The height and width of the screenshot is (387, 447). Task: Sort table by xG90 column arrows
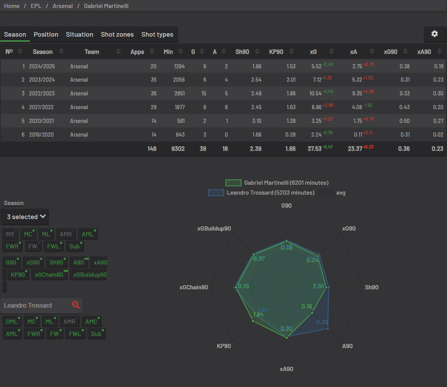click(x=405, y=52)
